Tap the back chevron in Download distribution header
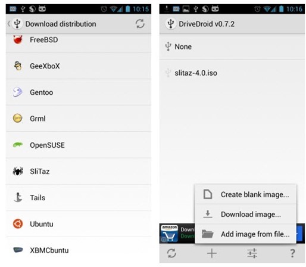This screenshot has width=306, height=267. coord(9,24)
